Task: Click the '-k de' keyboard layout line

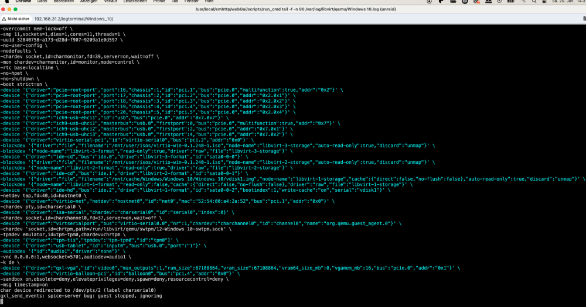Action: (x=10, y=263)
